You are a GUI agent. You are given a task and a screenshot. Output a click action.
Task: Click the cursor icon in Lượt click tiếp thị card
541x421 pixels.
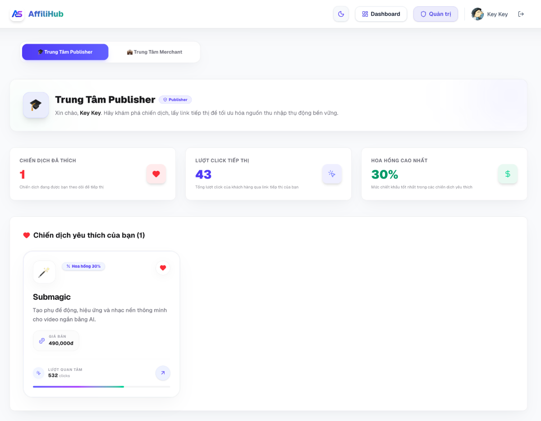tap(332, 174)
